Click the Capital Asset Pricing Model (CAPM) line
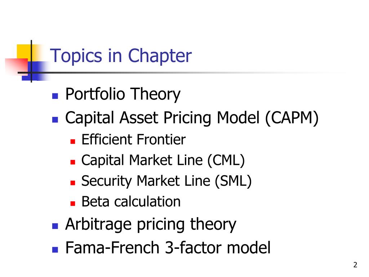The image size is (369, 277). 192,118
